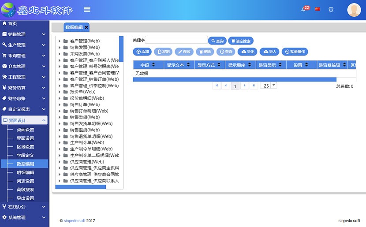Click the t-shirt theme icon
366x227 pixels.
tap(331, 9)
